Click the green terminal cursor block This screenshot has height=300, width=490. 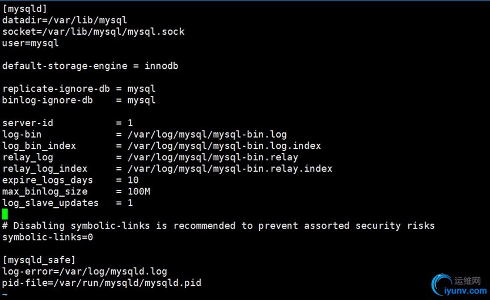point(5,214)
